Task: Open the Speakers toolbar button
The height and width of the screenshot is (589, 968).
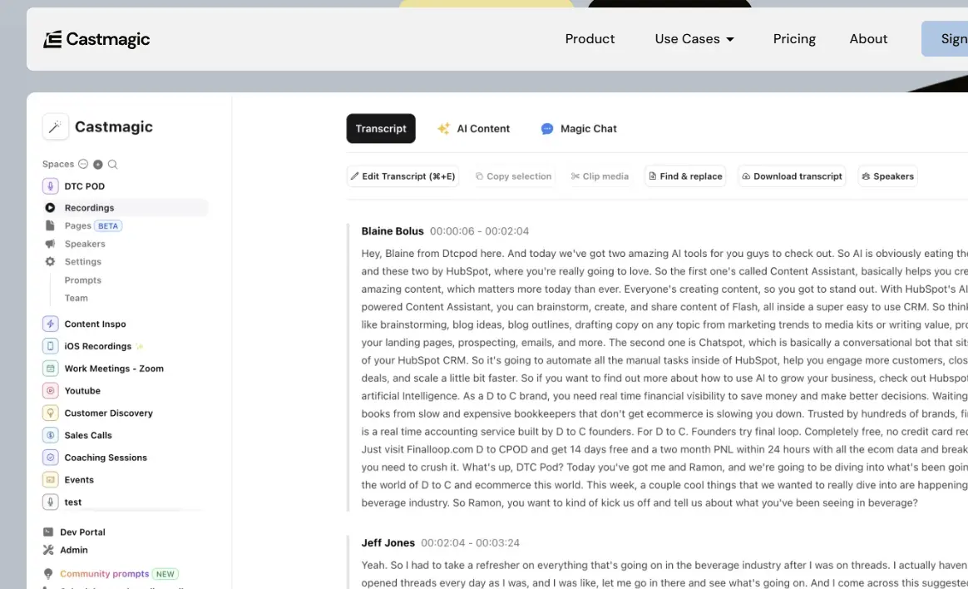Action: click(887, 176)
